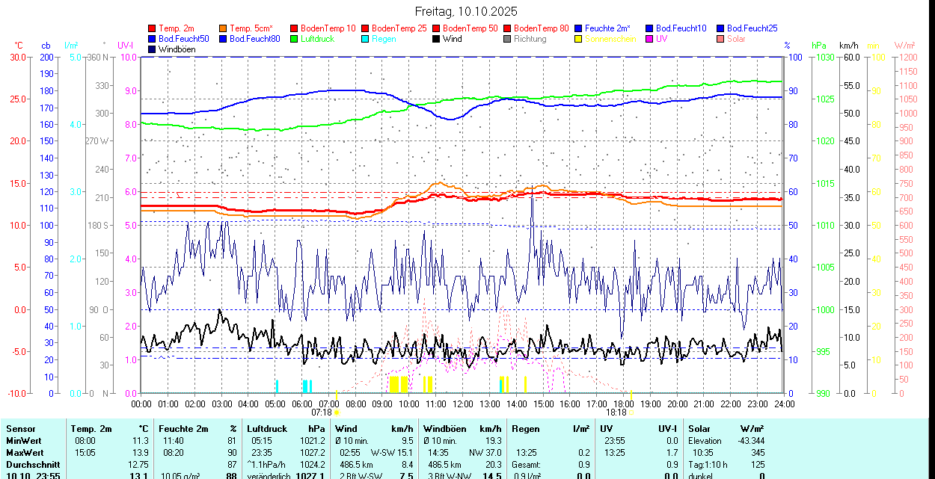The image size is (935, 479).
Task: Select the black Wind legend marker
Action: (x=437, y=39)
